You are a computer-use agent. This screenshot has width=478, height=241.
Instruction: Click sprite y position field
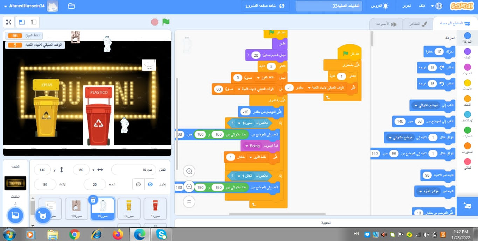click(42, 170)
